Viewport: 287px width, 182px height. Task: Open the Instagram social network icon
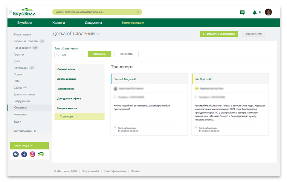32,154
